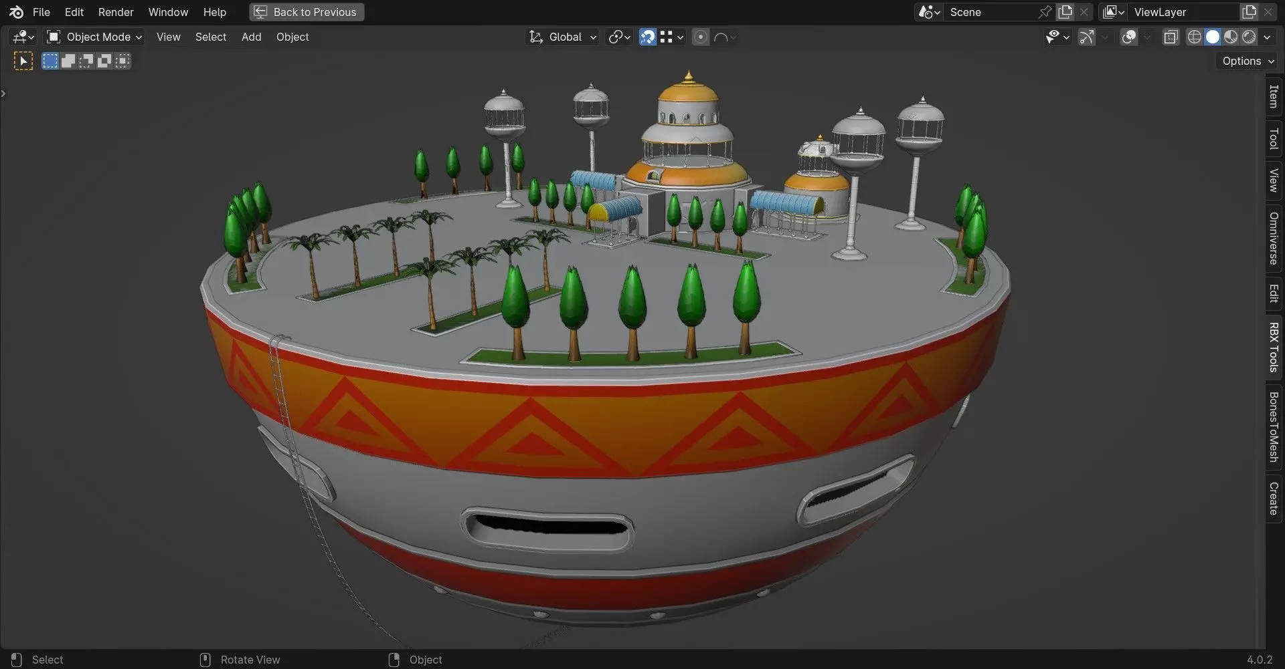Select the Select Box tool icon
1285x669 pixels.
tap(23, 61)
